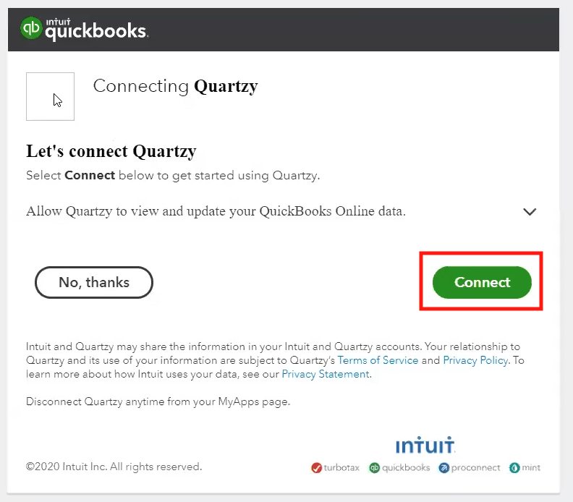Screen dimensions: 573x502
Task: Expand the Allow Quartzy to view and update row
Action: (281, 211)
